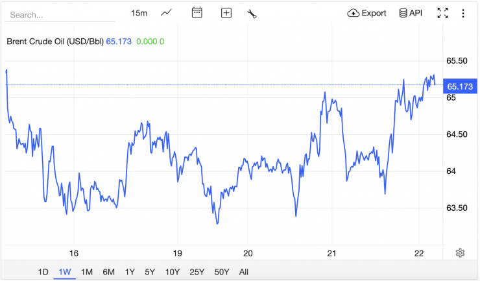This screenshot has height=281, width=480.
Task: Expand the 15m interval selector
Action: coord(139,13)
